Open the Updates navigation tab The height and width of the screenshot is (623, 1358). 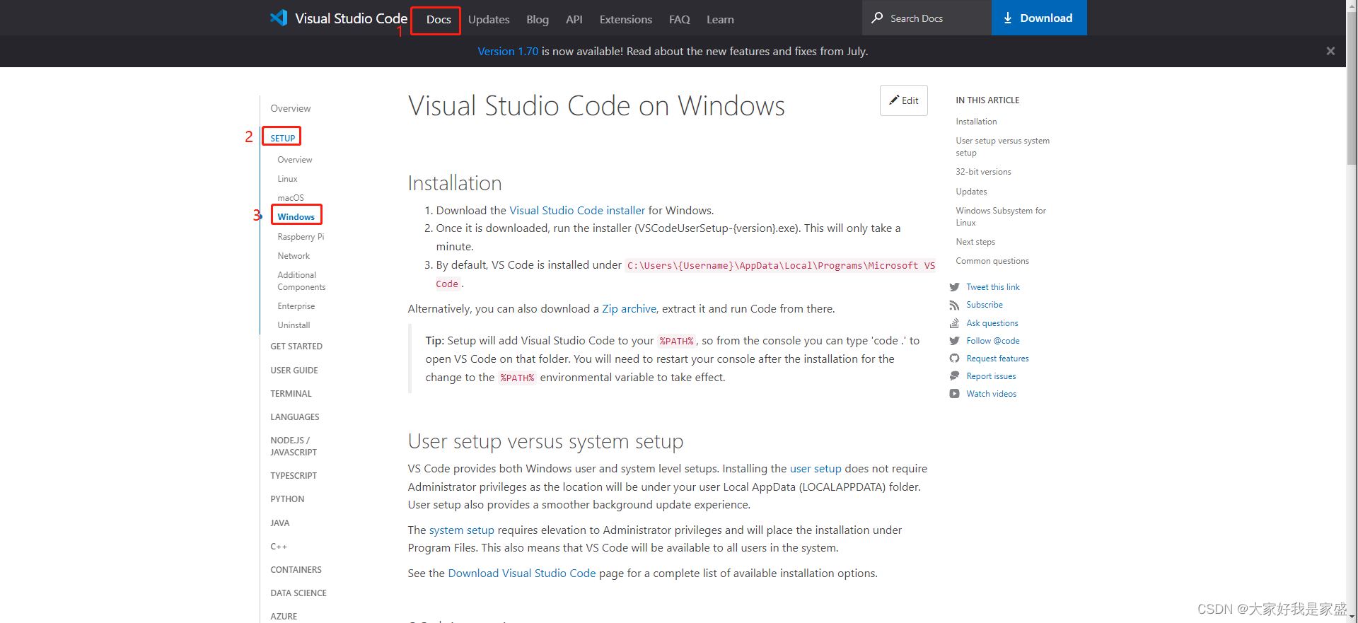coord(489,20)
